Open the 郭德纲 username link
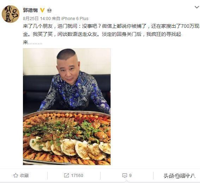The image size is (200, 183). (x=30, y=10)
